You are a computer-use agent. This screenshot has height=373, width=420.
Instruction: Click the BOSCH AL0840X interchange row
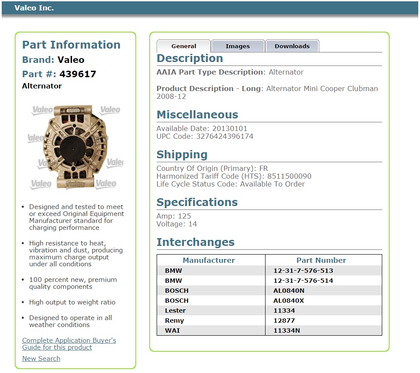269,301
